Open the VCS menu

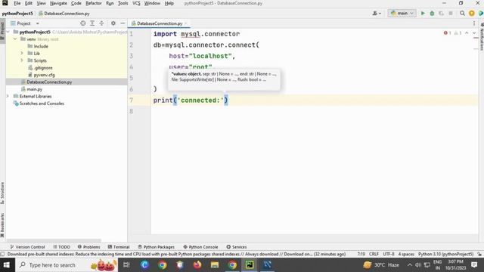(136, 3)
